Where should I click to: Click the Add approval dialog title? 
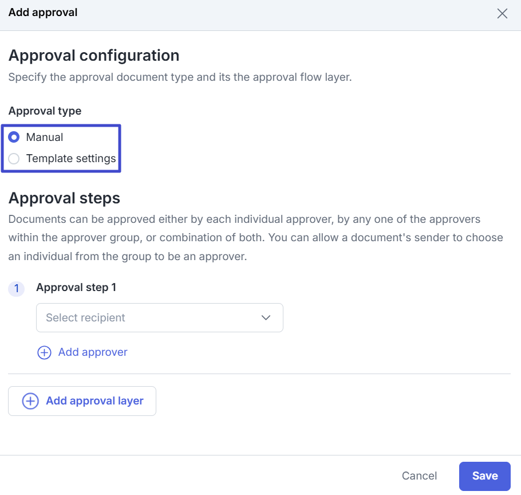click(x=43, y=12)
